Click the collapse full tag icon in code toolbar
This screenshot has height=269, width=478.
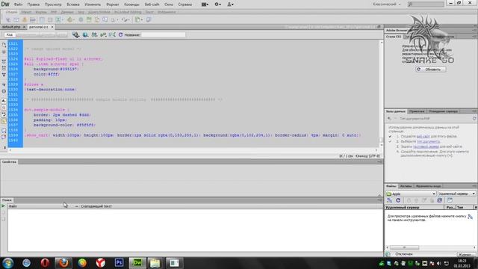pyautogui.click(x=4, y=61)
